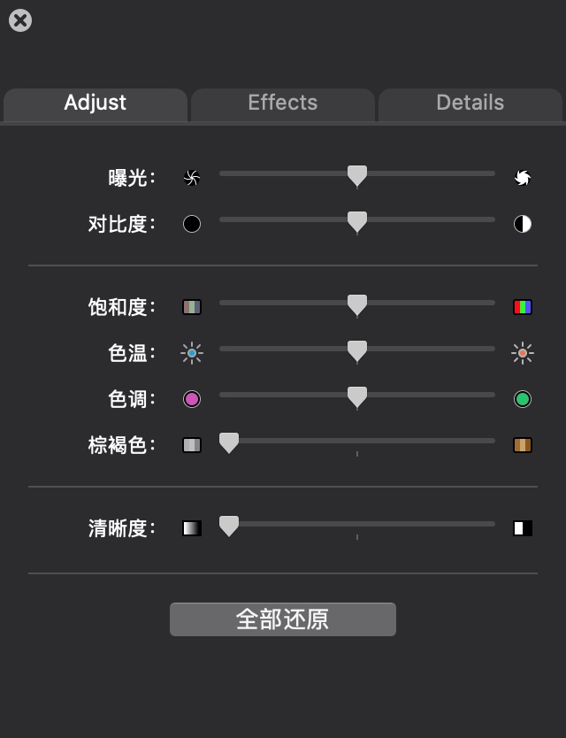Click the low contrast black circle icon
Image resolution: width=566 pixels, height=738 pixels.
192,224
